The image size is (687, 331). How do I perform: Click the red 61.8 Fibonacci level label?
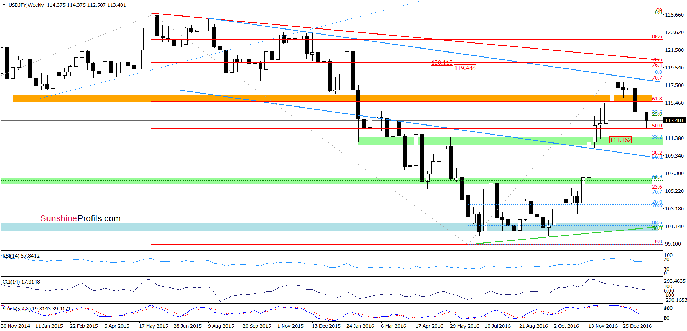pos(657,99)
